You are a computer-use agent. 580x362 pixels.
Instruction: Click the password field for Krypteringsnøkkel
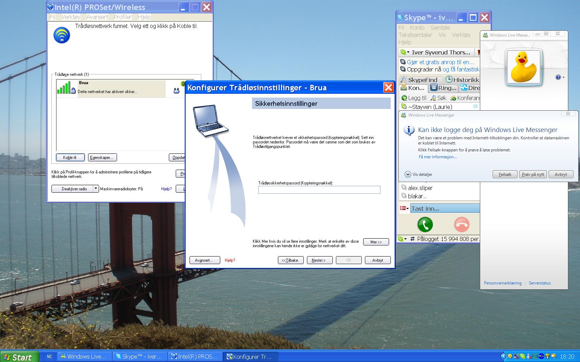click(319, 190)
